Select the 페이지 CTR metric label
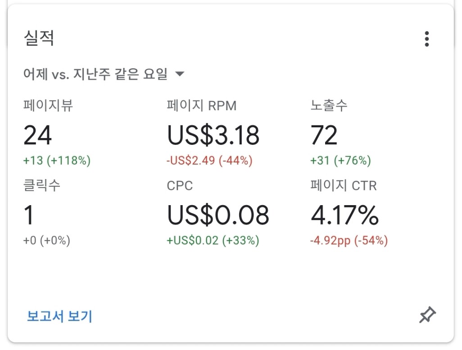Image resolution: width=462 pixels, height=350 pixels. (x=344, y=185)
